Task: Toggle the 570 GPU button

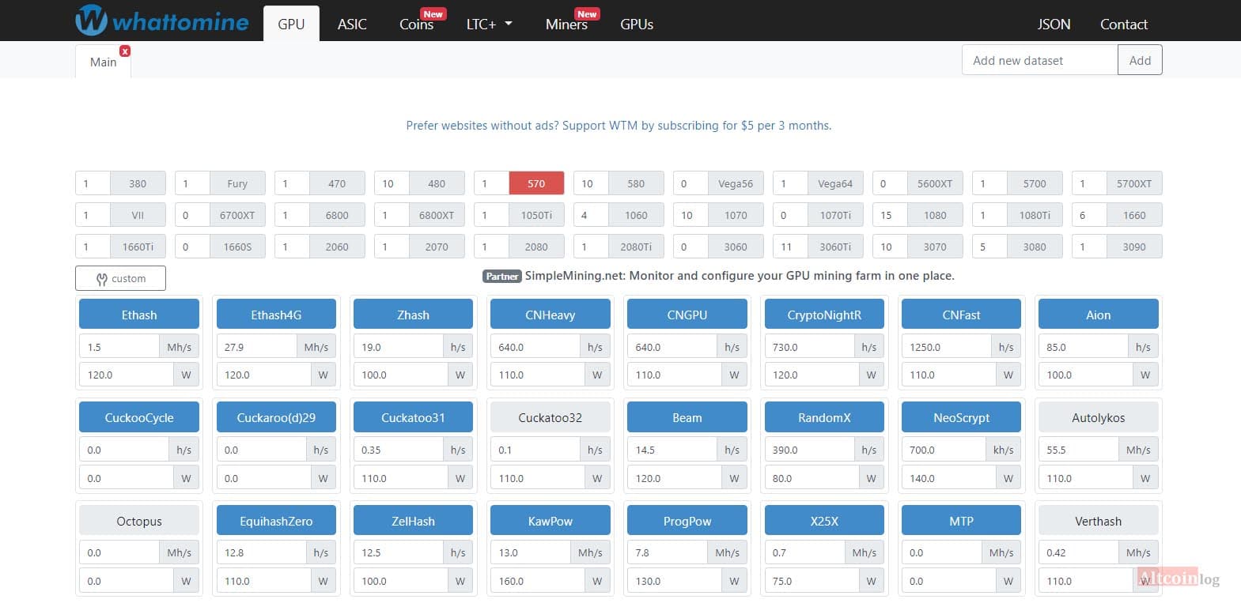Action: pyautogui.click(x=536, y=183)
